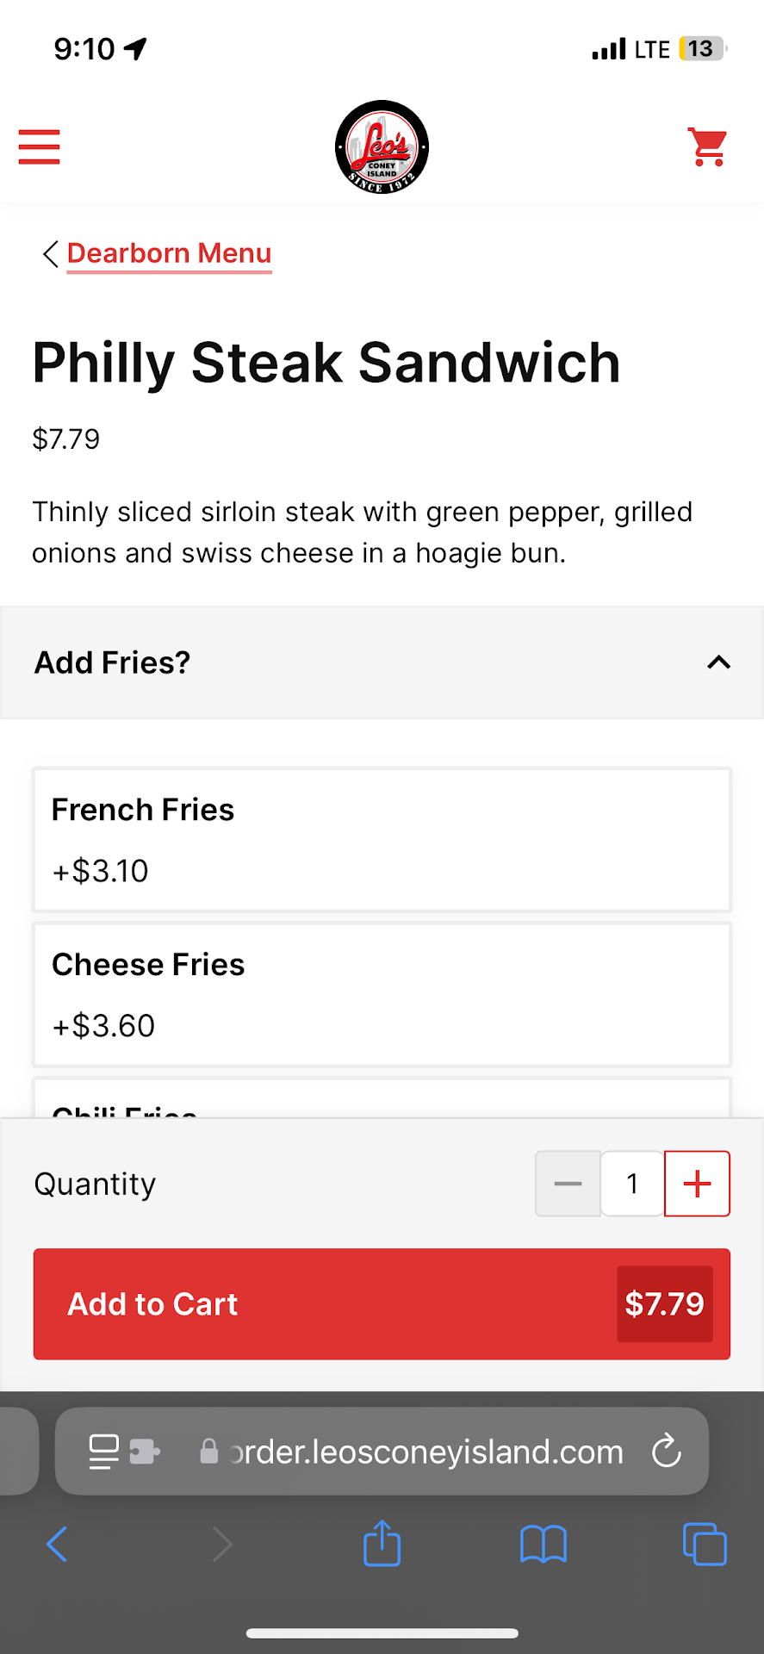Open Safari bookmarks
764x1654 pixels.
(543, 1543)
